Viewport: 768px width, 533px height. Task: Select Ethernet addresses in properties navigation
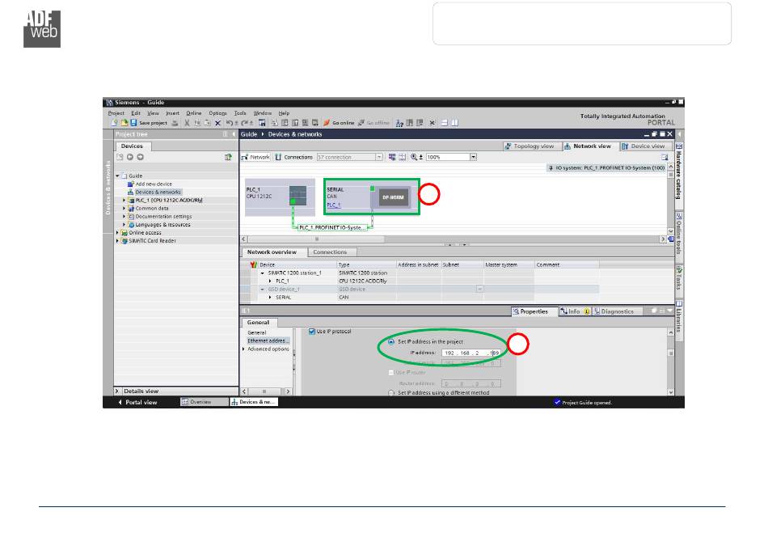pos(268,341)
